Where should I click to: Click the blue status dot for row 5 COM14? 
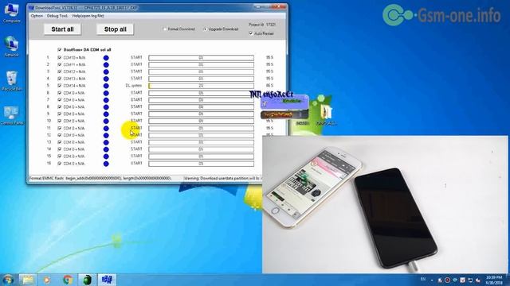(x=106, y=86)
